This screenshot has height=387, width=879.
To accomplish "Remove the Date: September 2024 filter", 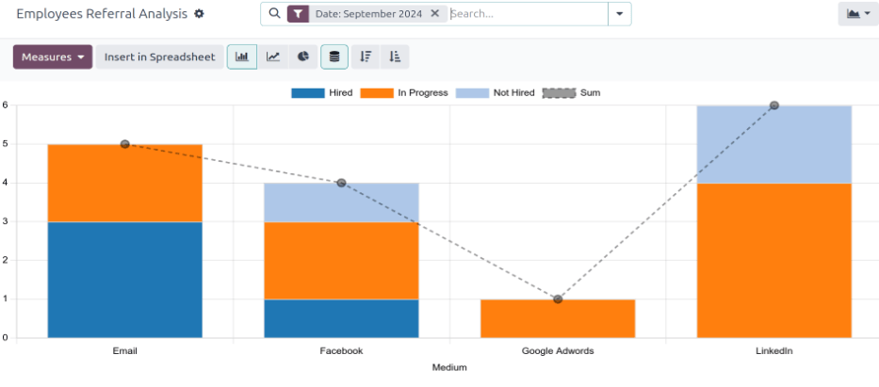I will 434,14.
